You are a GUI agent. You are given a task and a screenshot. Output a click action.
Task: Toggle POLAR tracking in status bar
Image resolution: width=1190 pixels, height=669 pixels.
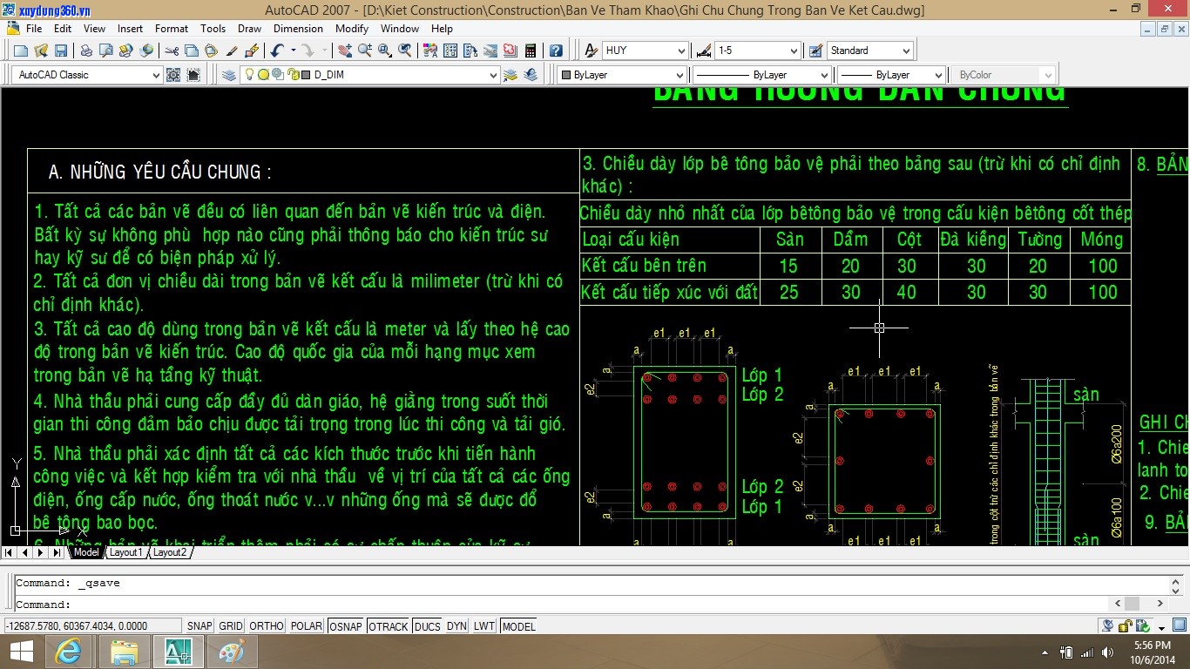pyautogui.click(x=307, y=625)
